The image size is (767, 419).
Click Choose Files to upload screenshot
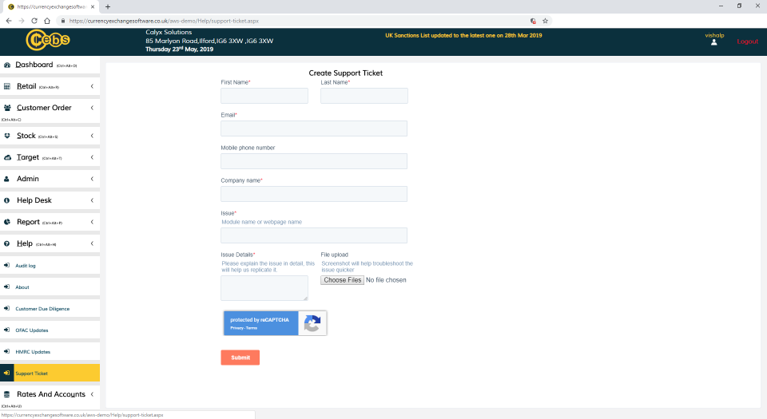click(343, 280)
